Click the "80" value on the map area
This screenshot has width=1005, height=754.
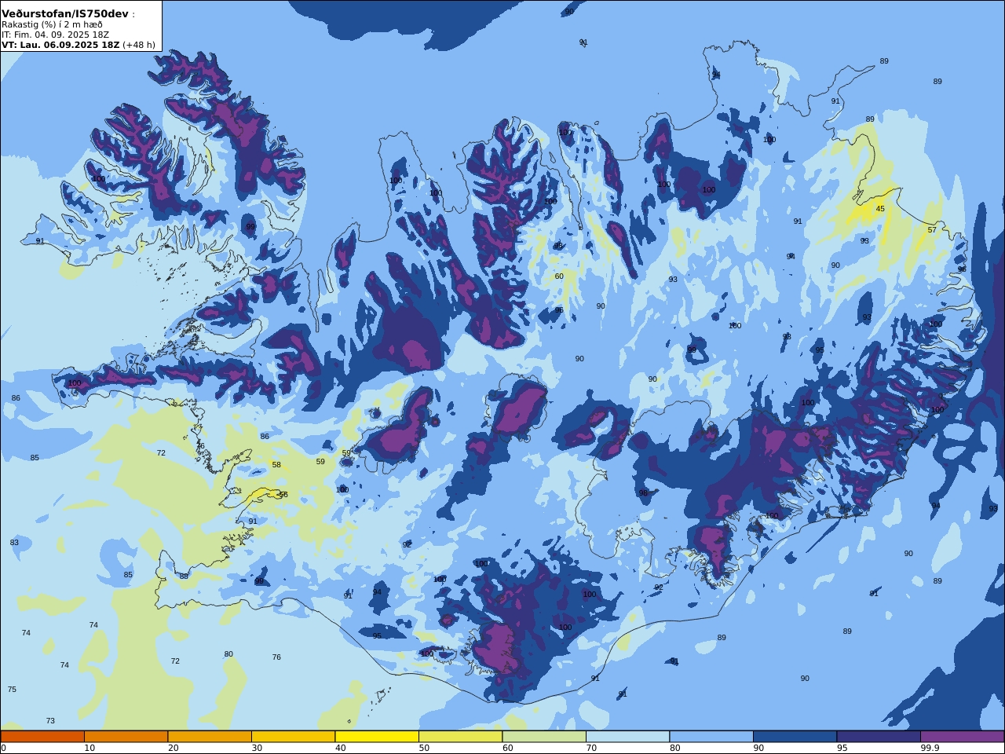[x=228, y=654]
